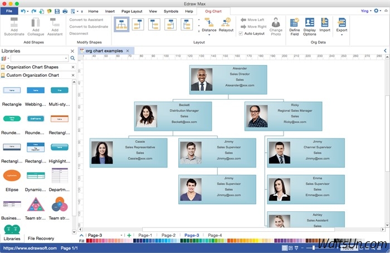Select the first org chart layout style
This screenshot has height=253, width=390.
tap(121, 24)
